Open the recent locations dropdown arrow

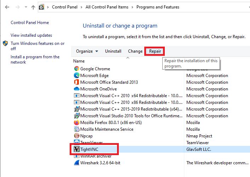click(26, 7)
